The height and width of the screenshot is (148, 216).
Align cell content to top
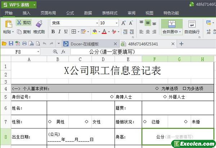[x=141, y=23]
